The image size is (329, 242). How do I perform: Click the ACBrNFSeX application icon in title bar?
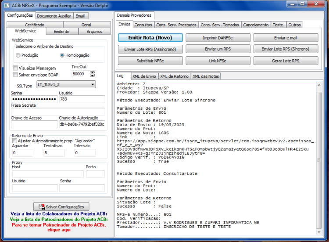pos(7,5)
